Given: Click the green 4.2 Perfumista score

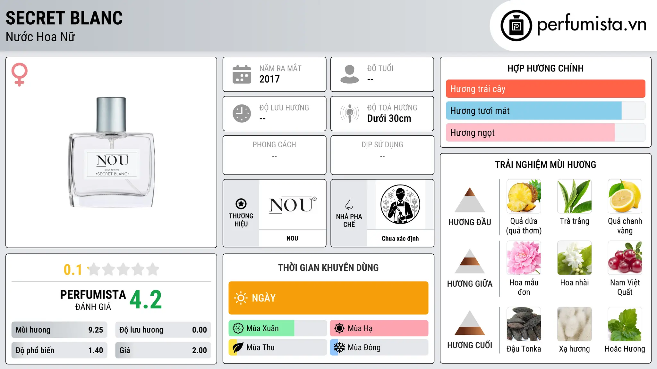Looking at the screenshot, I should pyautogui.click(x=146, y=299).
